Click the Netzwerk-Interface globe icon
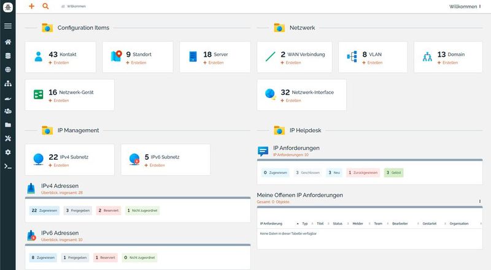Screen dimensions: 491x270 pos(270,94)
